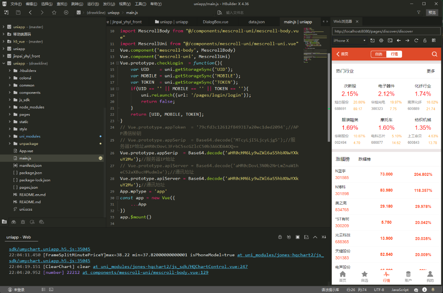Open the 运行(R) menu
Image resolution: width=443 pixels, height=293 pixels.
93,4
